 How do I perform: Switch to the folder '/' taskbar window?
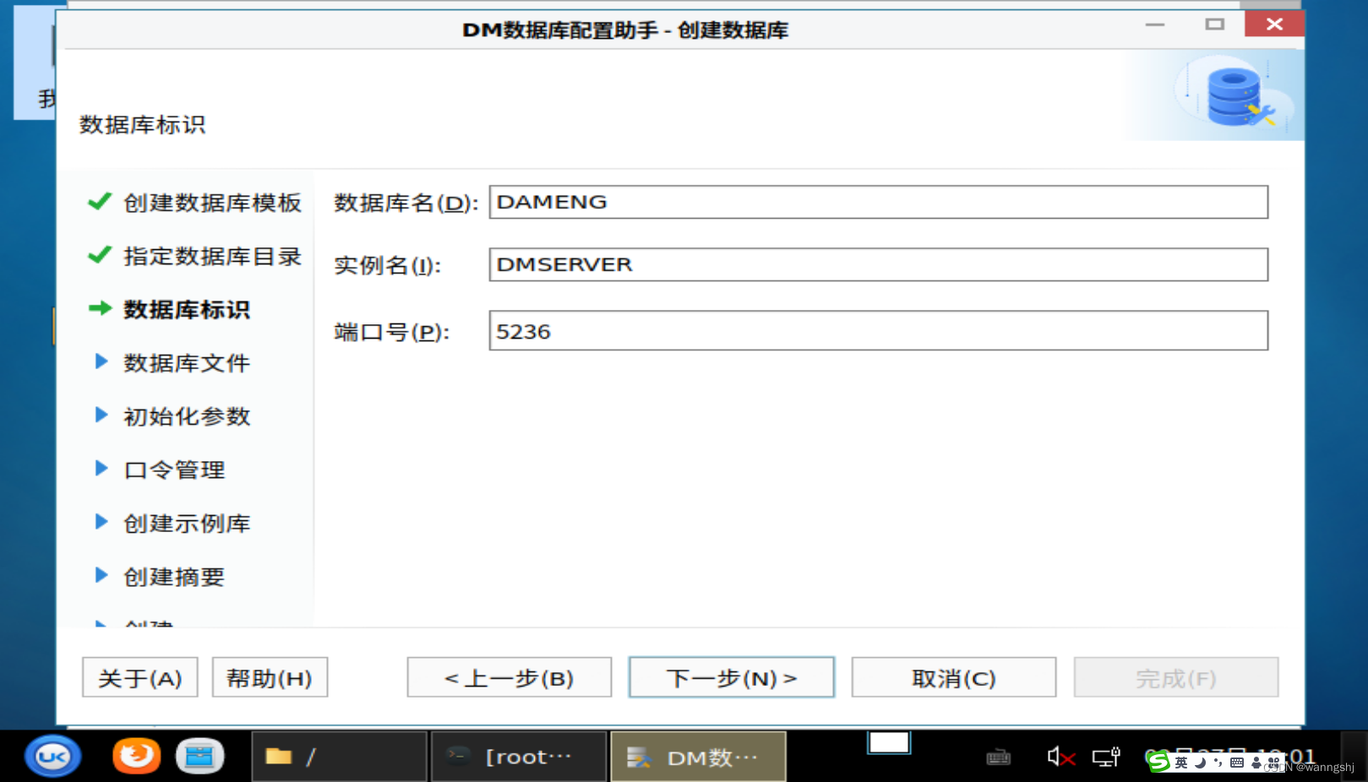coord(339,757)
